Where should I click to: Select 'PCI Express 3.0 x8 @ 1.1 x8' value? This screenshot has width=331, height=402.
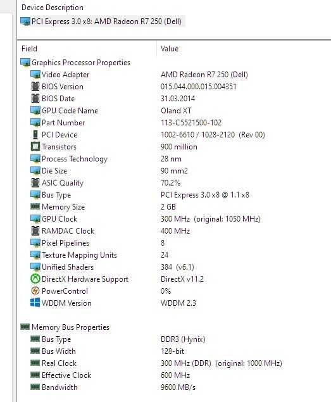pyautogui.click(x=205, y=195)
